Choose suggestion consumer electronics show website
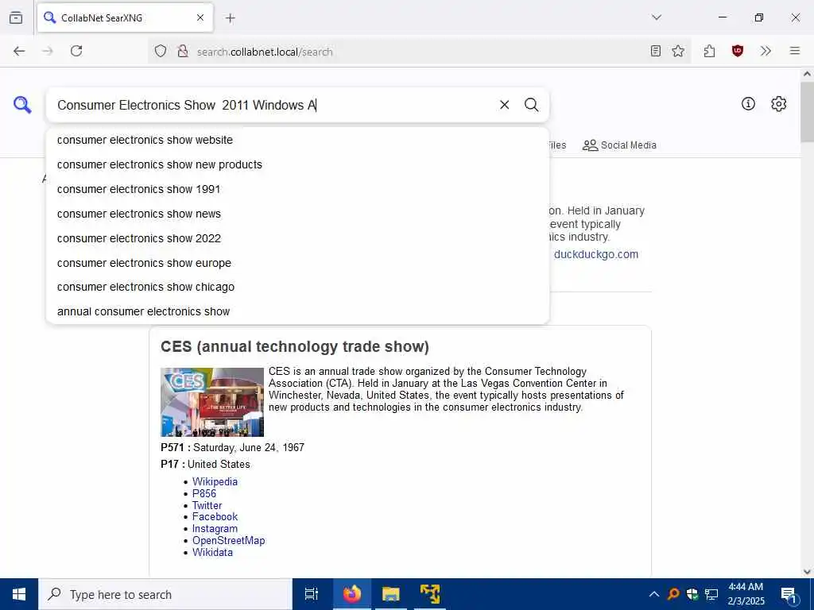This screenshot has width=814, height=610. [297, 140]
